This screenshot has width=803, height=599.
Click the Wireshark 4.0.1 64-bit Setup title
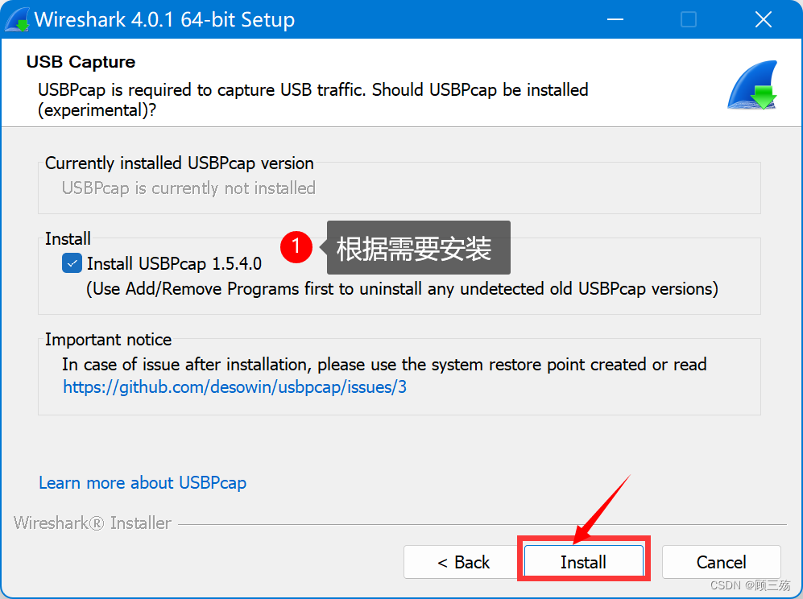click(x=164, y=20)
